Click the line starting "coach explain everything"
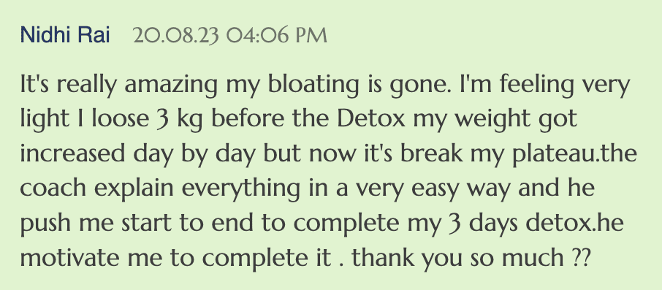The height and width of the screenshot is (290, 662). tap(308, 189)
